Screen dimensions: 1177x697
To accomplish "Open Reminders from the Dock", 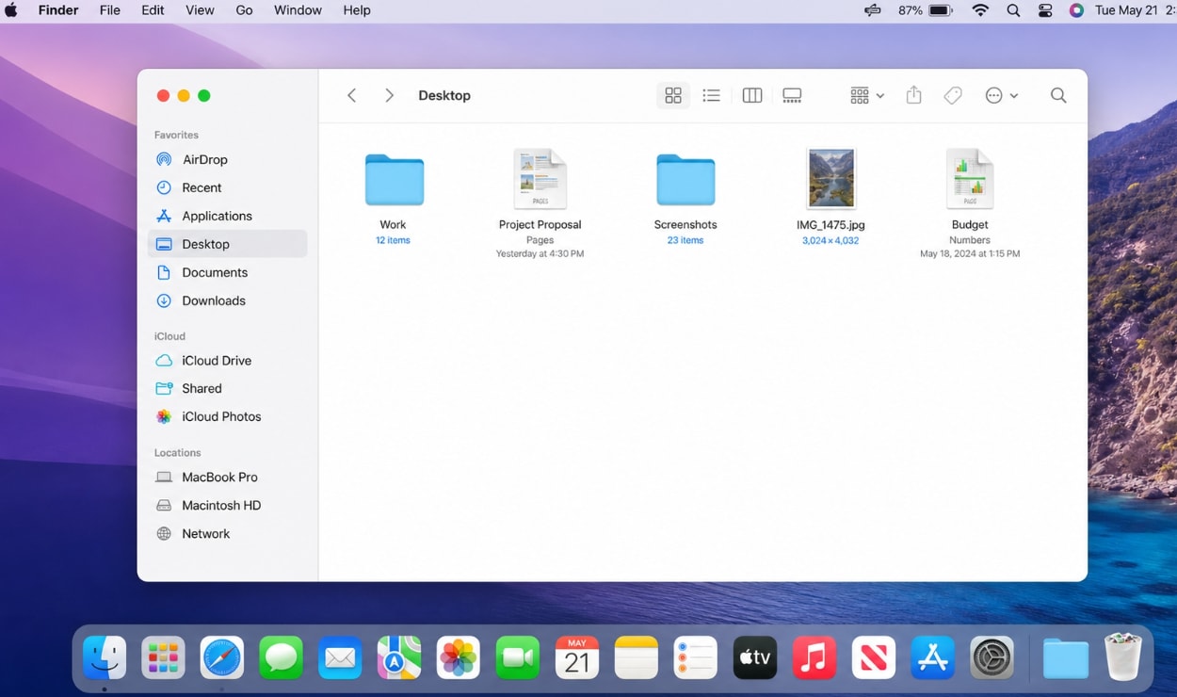I will click(696, 657).
